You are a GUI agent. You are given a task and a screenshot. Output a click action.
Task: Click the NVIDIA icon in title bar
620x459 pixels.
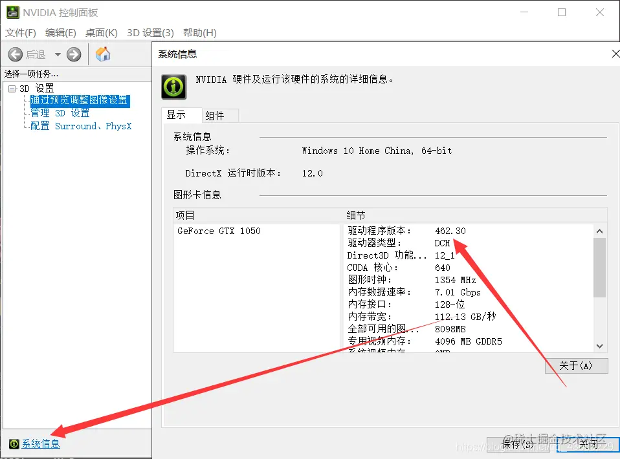click(13, 12)
